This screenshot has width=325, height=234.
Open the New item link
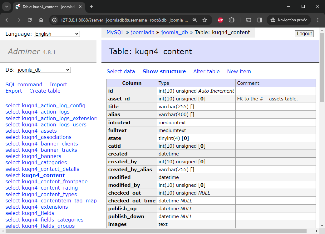pyautogui.click(x=239, y=71)
